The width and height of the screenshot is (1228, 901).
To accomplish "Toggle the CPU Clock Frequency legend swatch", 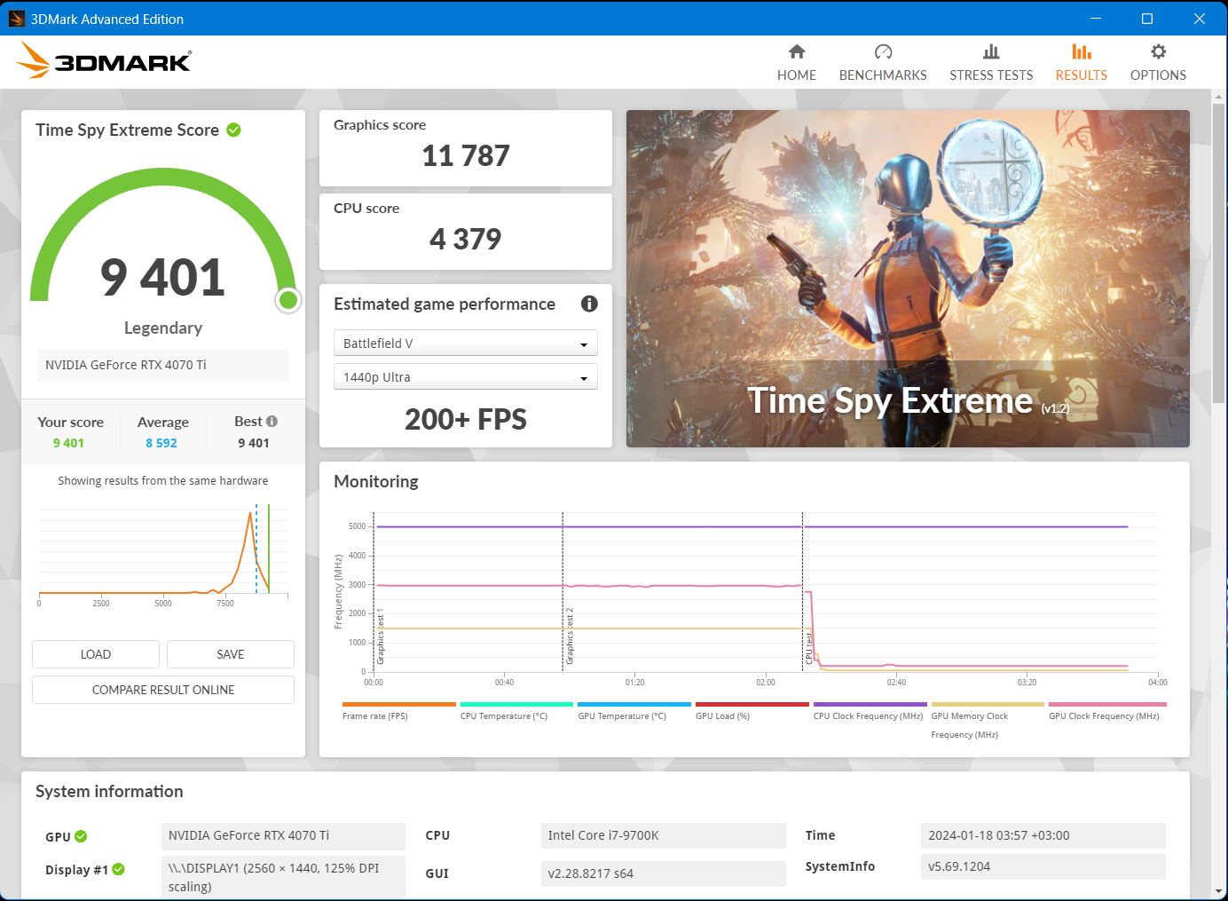I will tap(870, 705).
